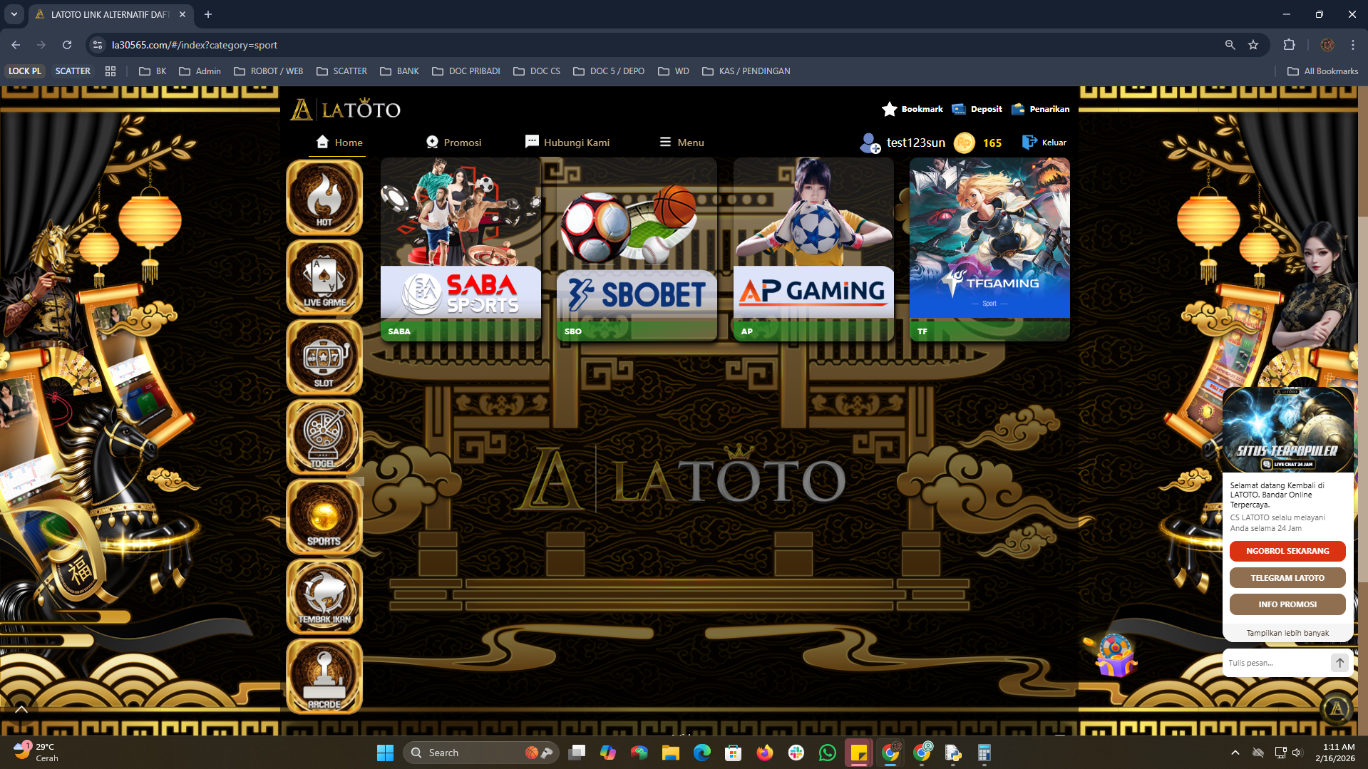1368x769 pixels.
Task: Open the AP Gaming provider card
Action: [813, 249]
